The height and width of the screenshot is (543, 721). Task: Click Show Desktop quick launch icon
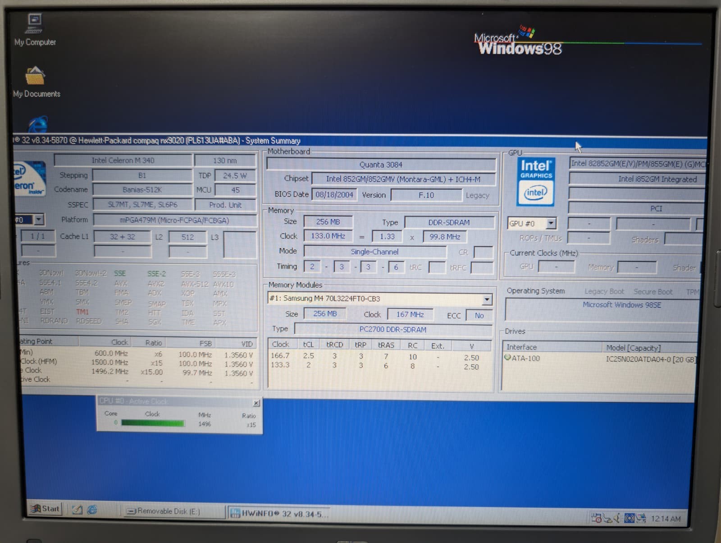click(78, 510)
